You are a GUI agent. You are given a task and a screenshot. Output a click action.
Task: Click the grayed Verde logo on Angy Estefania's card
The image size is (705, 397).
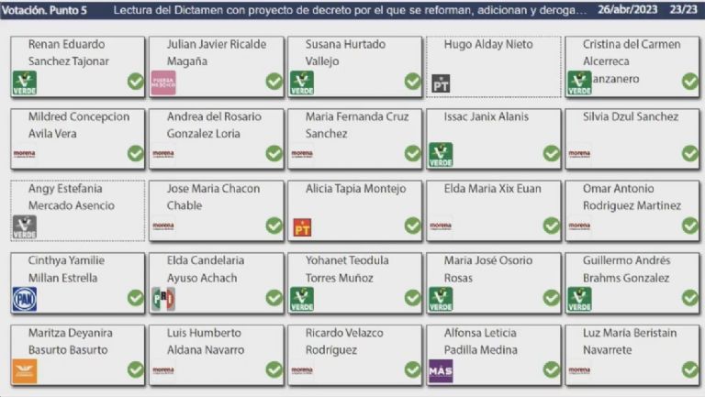(25, 226)
